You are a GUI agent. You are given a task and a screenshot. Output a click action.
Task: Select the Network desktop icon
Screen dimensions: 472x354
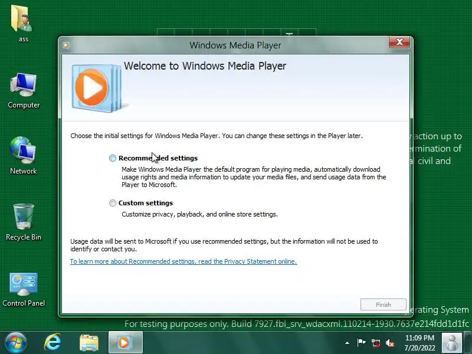(x=23, y=156)
